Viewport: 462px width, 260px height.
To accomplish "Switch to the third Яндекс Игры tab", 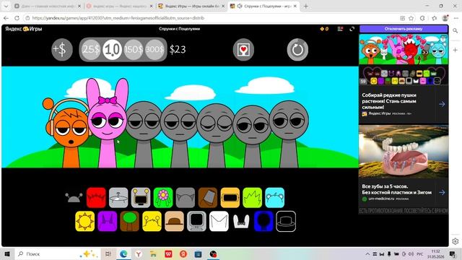I will [x=191, y=6].
